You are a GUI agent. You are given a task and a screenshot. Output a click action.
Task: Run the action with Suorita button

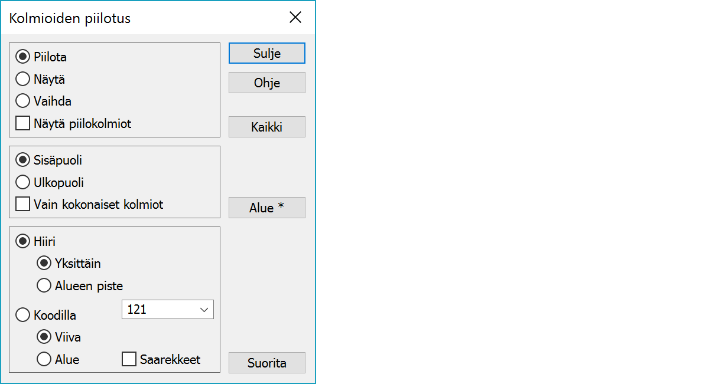pyautogui.click(x=266, y=363)
